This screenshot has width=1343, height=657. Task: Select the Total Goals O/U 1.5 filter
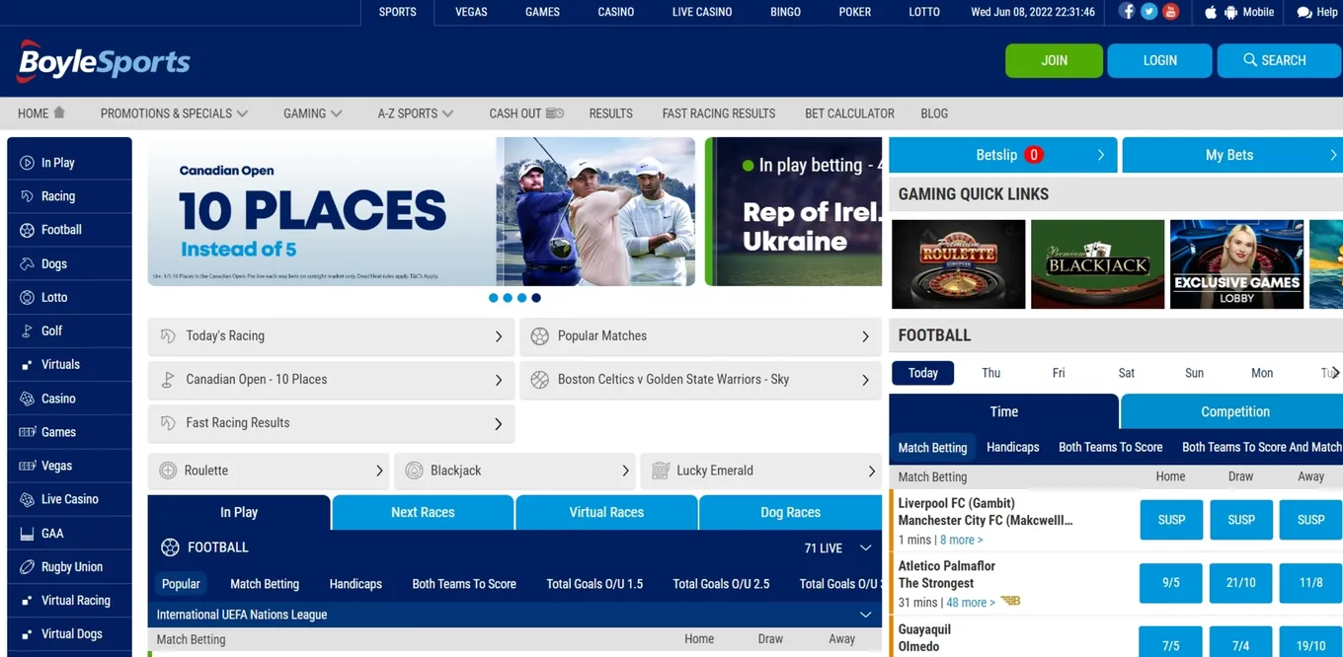tap(594, 584)
